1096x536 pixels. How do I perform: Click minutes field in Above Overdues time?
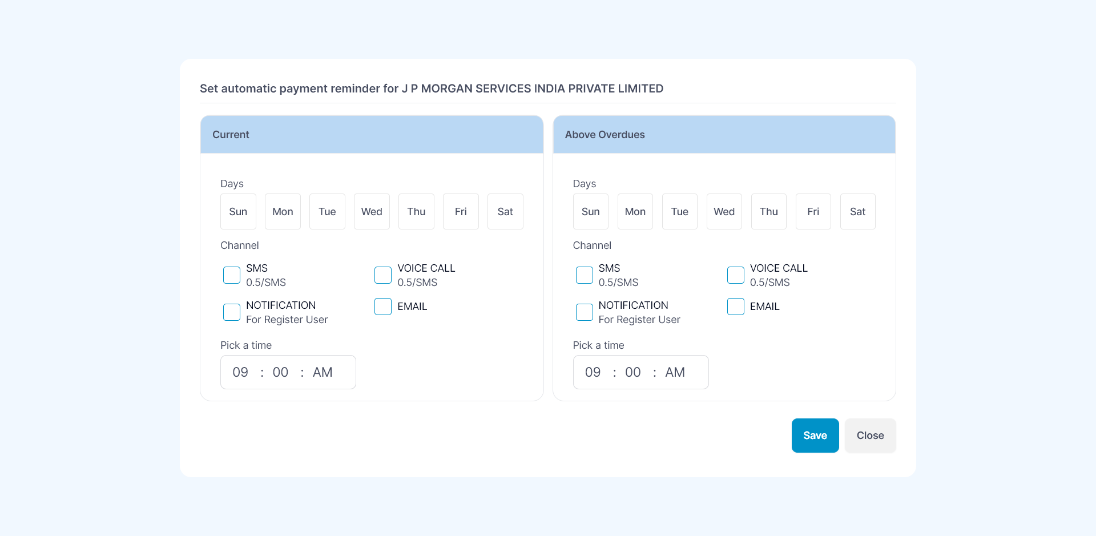tap(632, 372)
